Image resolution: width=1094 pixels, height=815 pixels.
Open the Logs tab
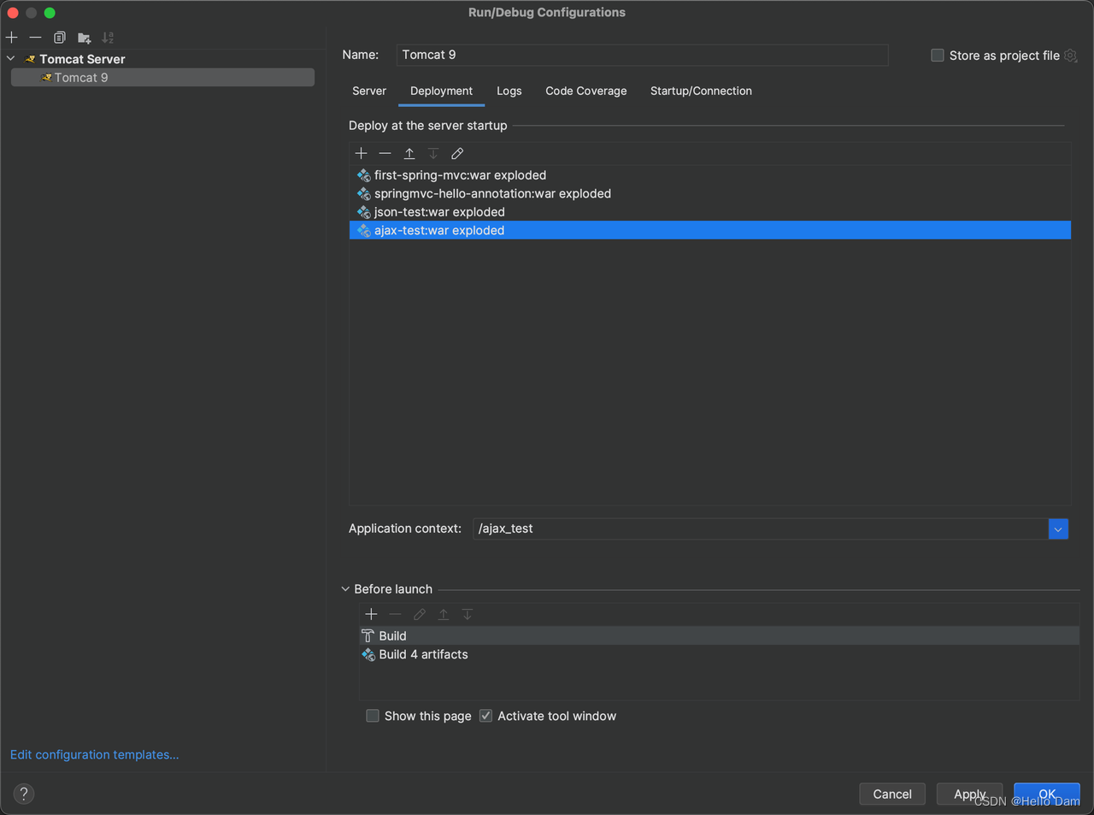[509, 91]
